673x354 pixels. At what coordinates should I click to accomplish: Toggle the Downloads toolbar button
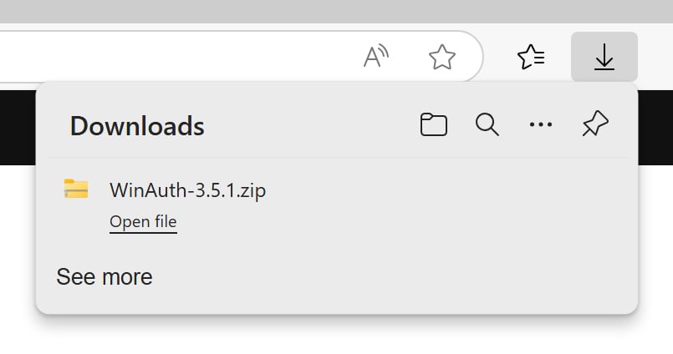pos(604,57)
